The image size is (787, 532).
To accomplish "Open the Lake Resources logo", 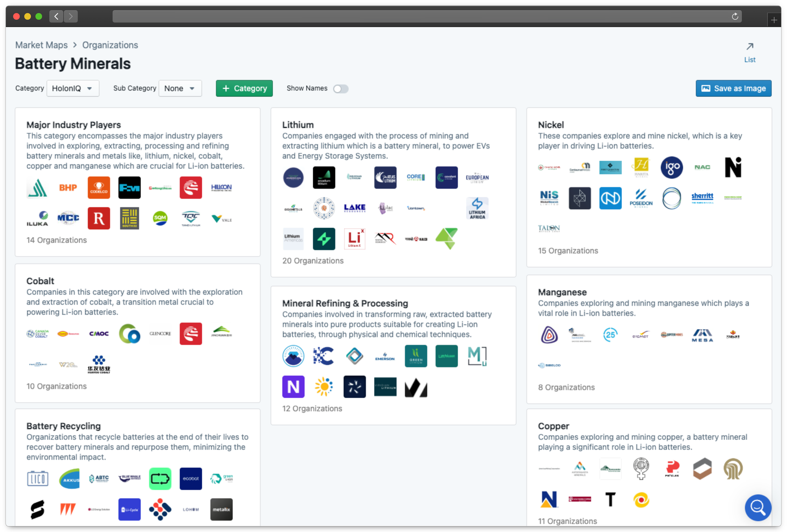I will (x=355, y=208).
